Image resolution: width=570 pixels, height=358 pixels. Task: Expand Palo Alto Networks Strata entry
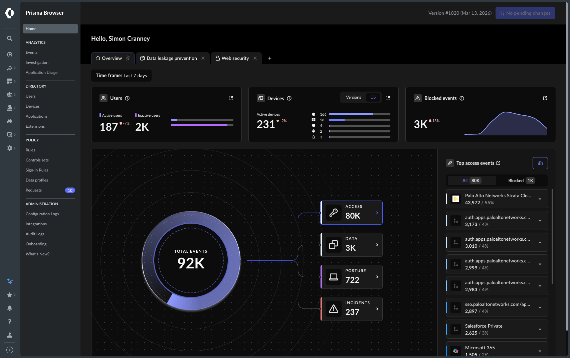coord(540,199)
